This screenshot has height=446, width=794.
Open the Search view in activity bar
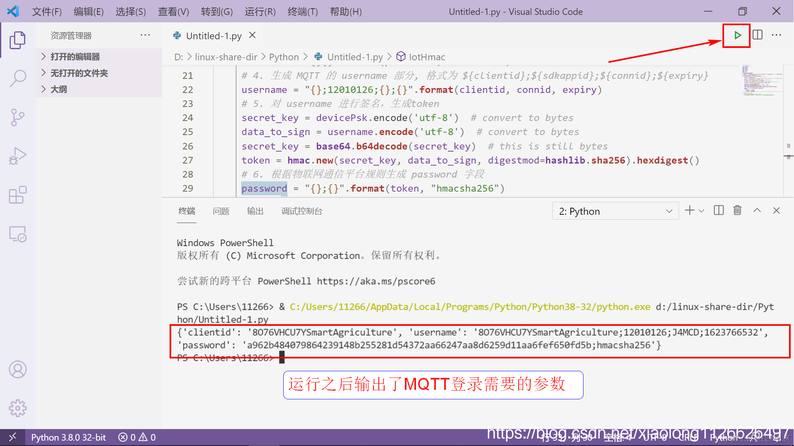[x=17, y=78]
